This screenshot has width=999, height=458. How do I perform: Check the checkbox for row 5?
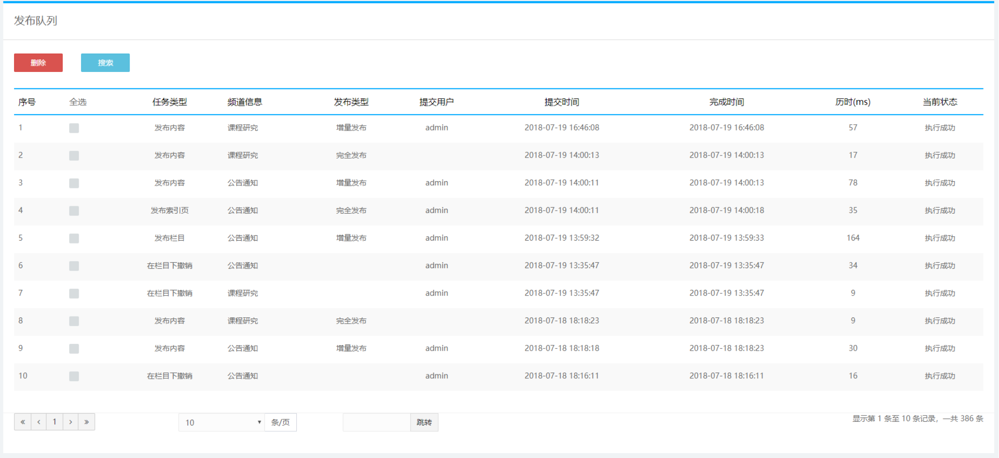pyautogui.click(x=74, y=238)
